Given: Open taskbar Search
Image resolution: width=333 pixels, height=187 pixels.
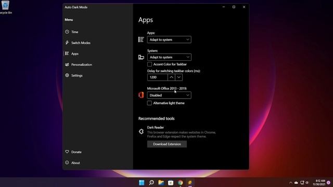Looking at the screenshot, I should coord(151,182).
